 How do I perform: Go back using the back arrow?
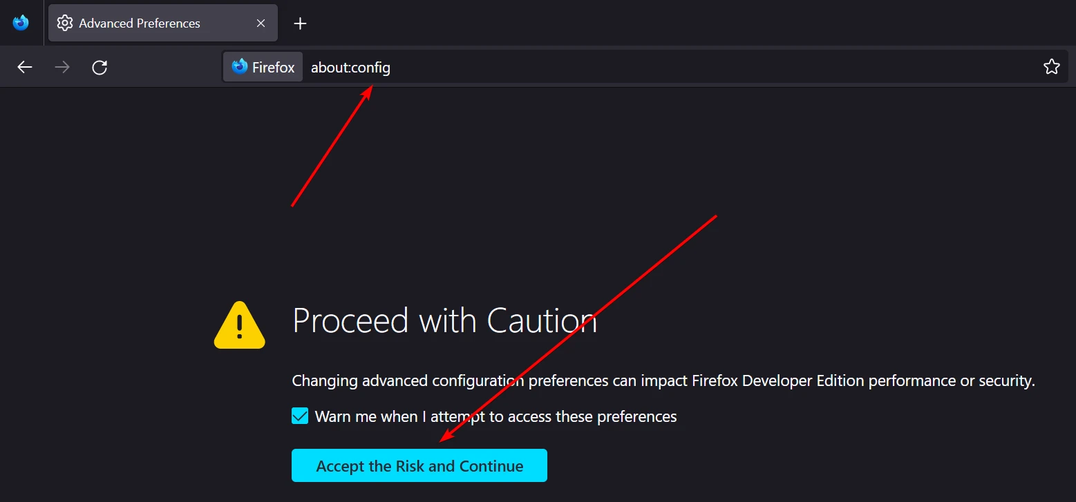(x=25, y=67)
